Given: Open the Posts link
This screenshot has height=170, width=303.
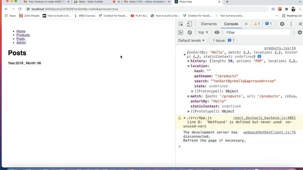Looking at the screenshot, I should click(20, 39).
